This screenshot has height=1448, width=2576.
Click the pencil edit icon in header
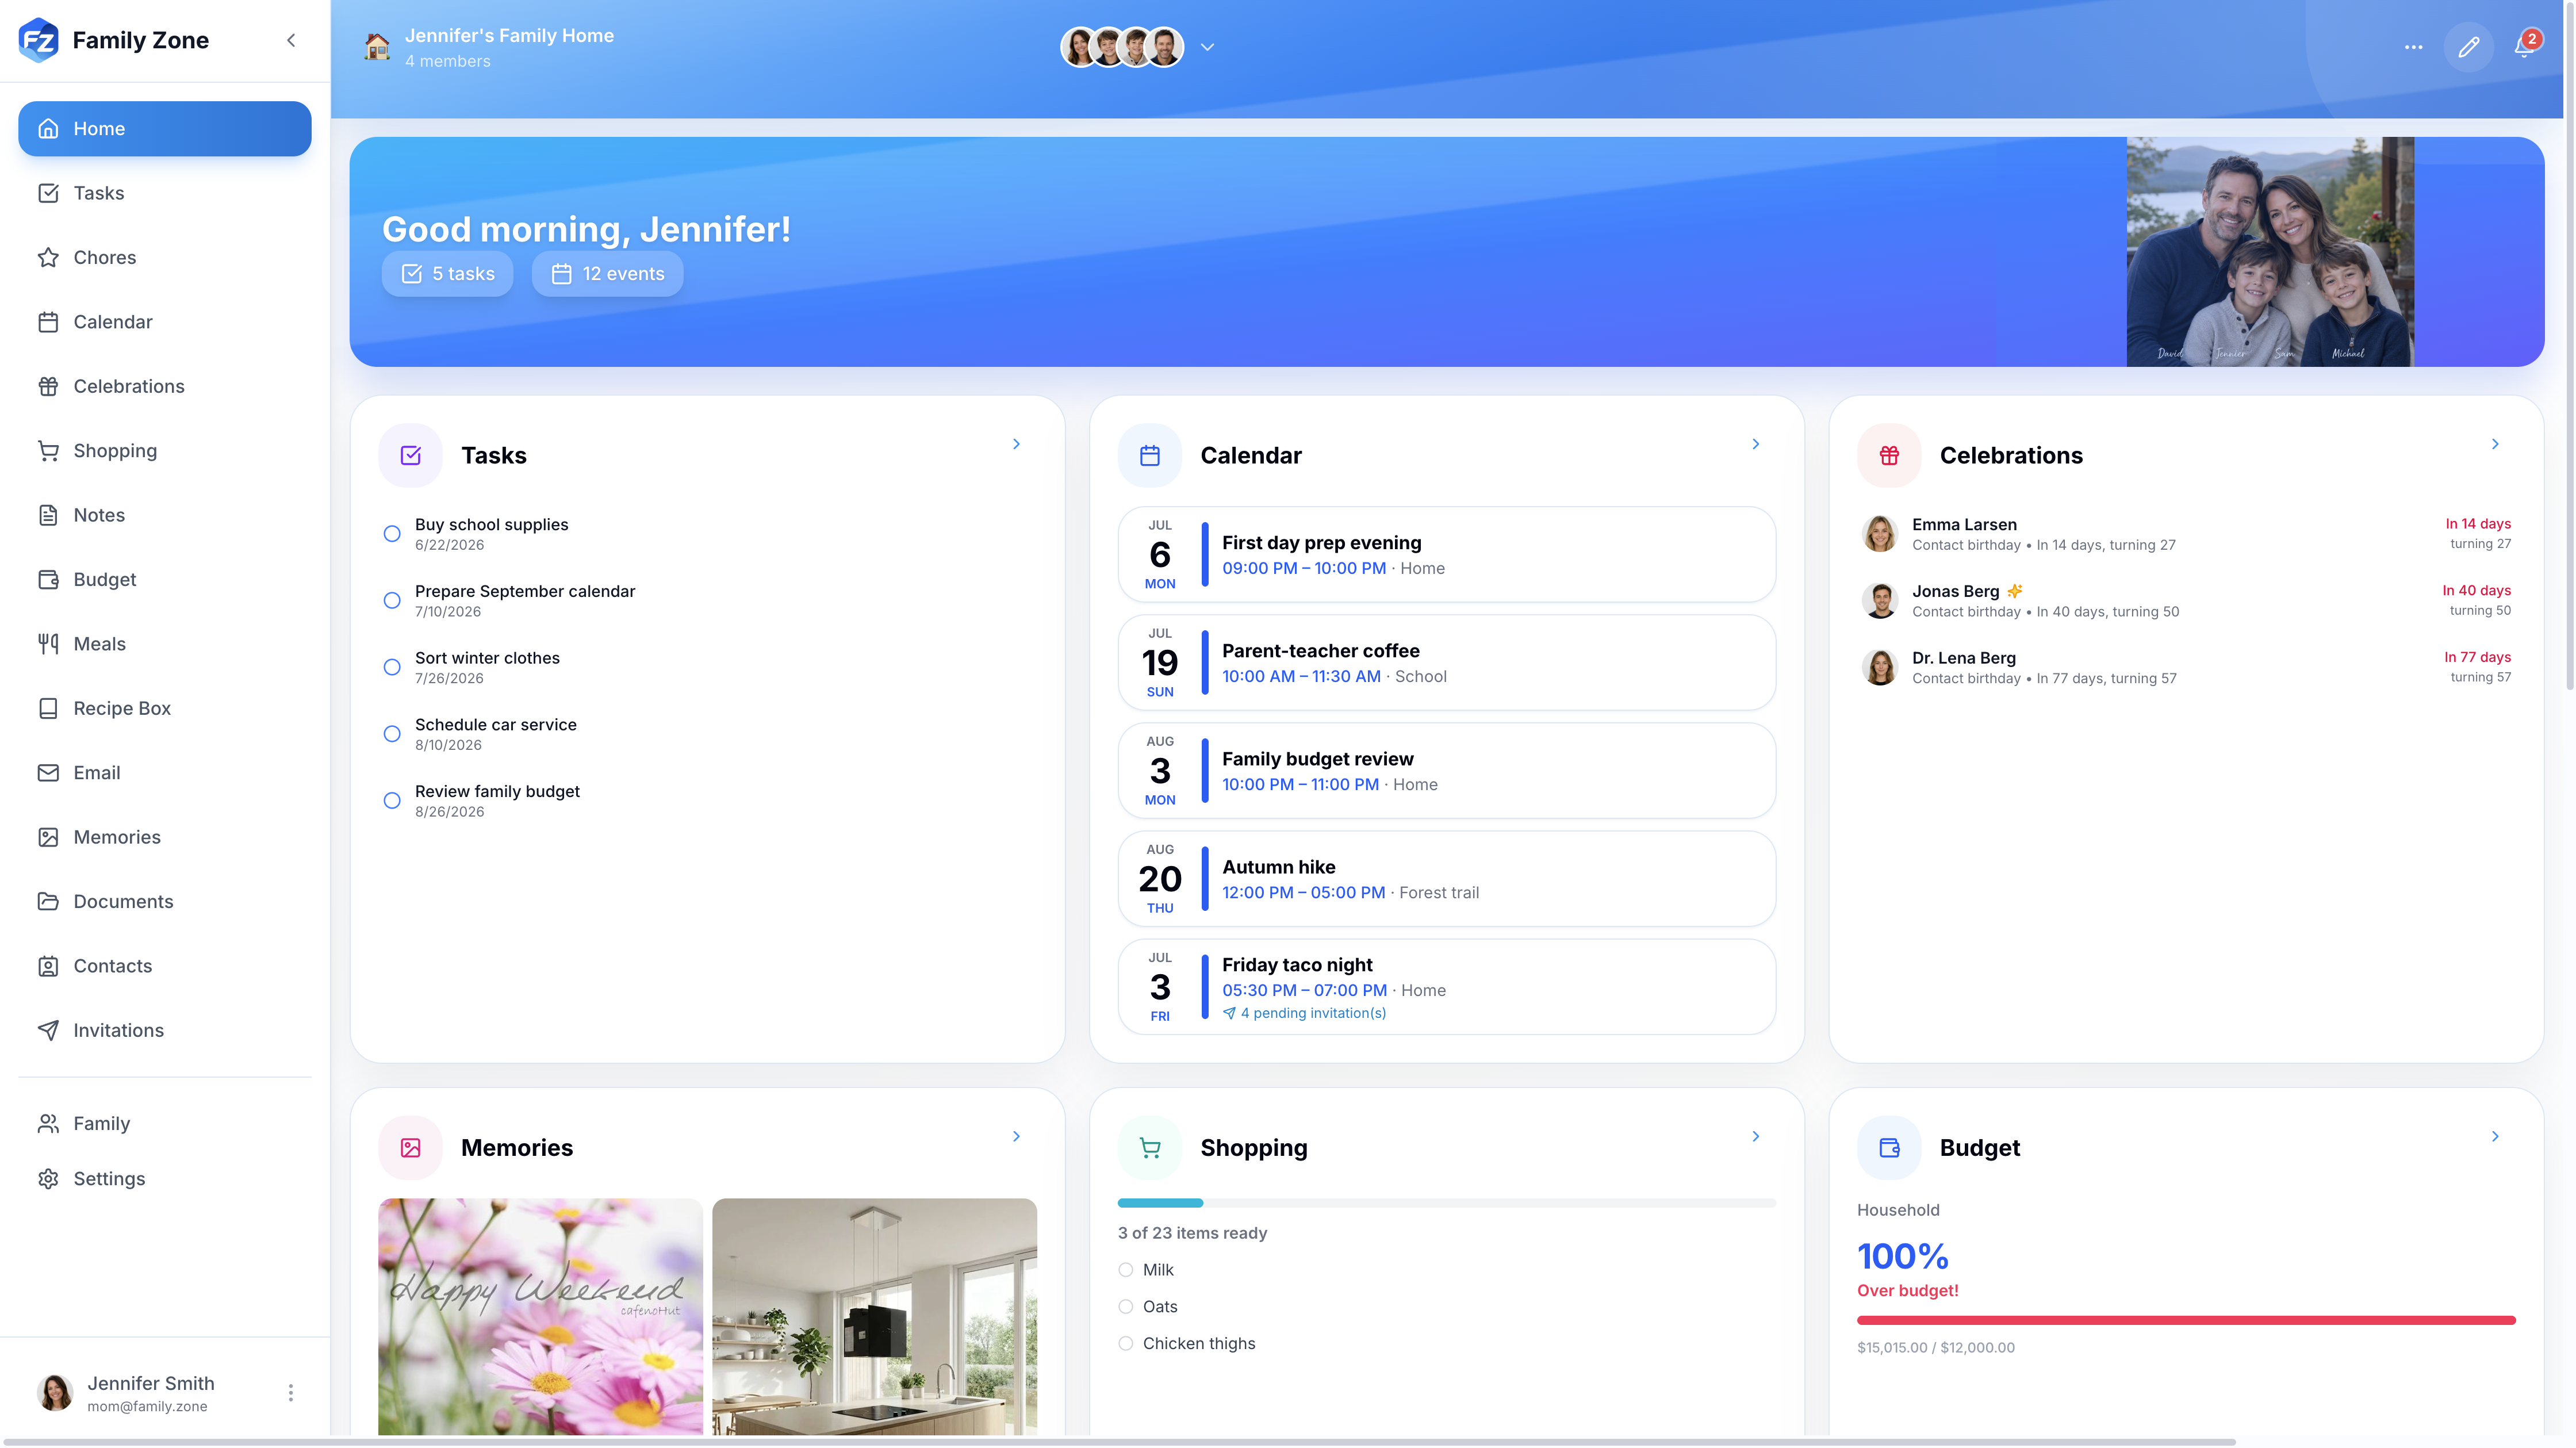2468,47
